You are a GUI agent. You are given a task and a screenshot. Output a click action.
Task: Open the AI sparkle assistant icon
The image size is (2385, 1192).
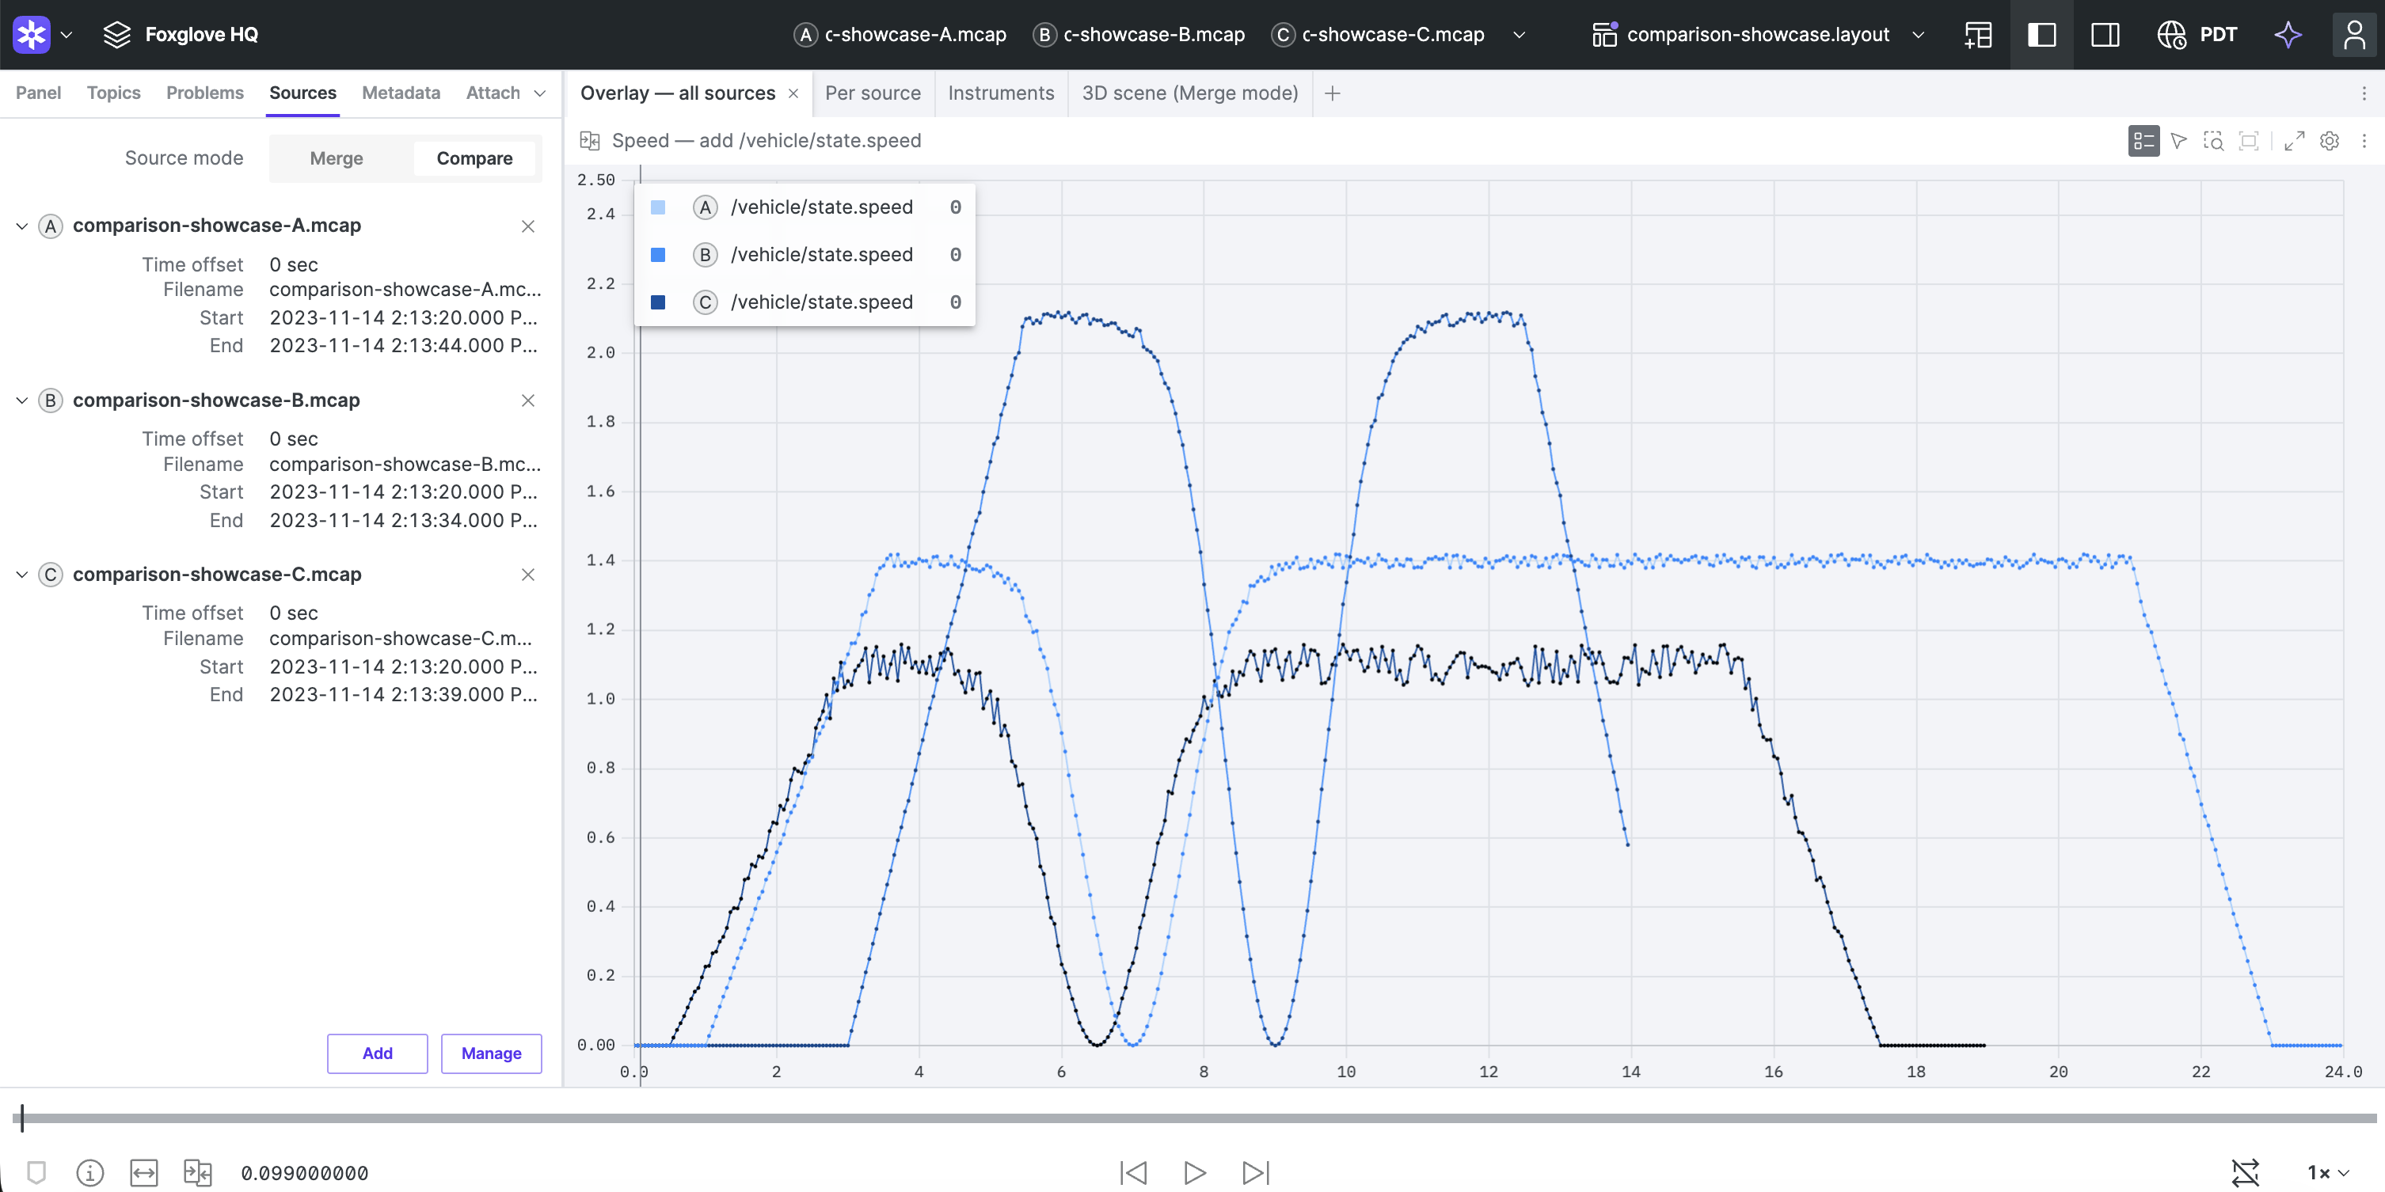tap(2288, 34)
